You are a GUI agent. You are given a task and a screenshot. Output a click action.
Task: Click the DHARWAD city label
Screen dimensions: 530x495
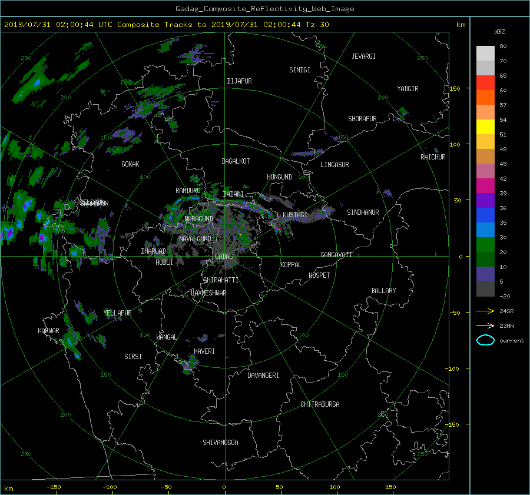(153, 251)
